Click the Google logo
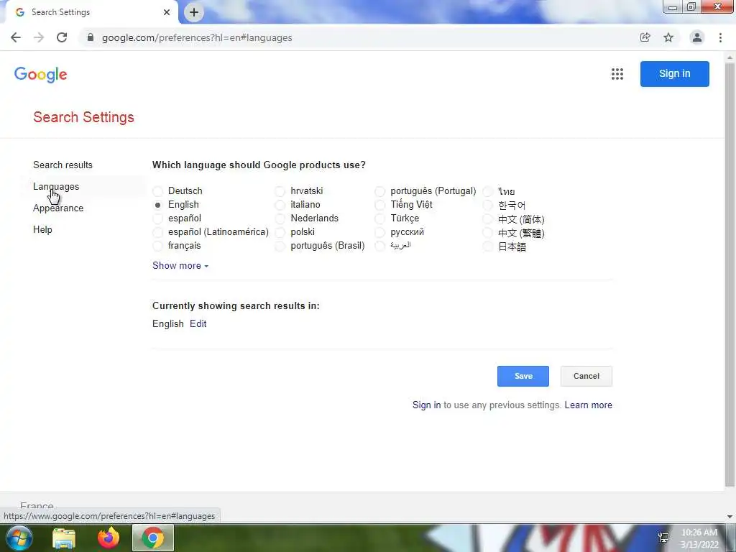This screenshot has height=552, width=736. pos(41,74)
